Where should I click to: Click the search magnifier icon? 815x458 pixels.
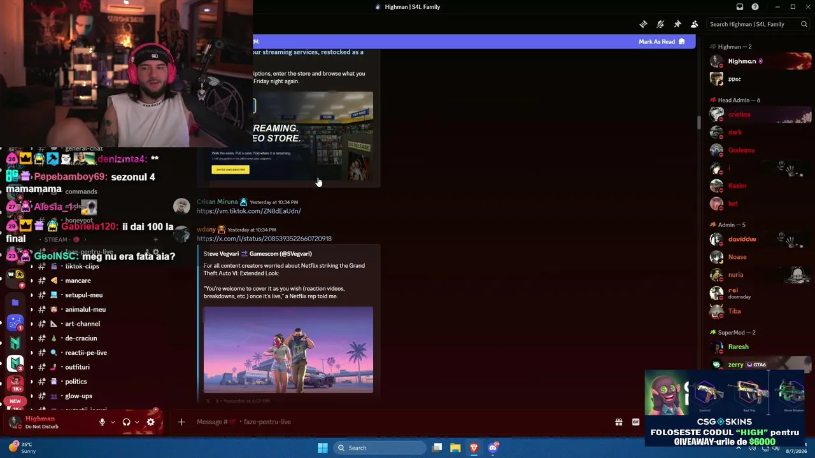click(x=804, y=24)
